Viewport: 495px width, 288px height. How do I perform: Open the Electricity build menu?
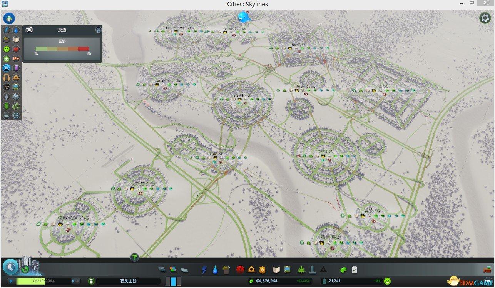(x=204, y=270)
